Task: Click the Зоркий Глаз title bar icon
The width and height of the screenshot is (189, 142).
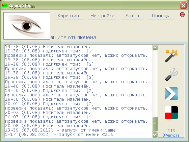Action: point(5,5)
